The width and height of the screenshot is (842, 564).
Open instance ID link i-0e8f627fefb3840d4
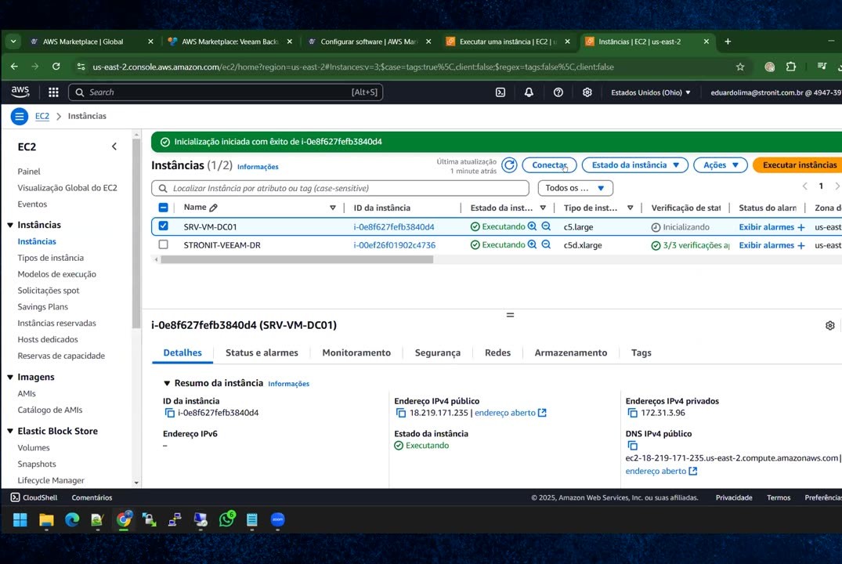(x=394, y=227)
